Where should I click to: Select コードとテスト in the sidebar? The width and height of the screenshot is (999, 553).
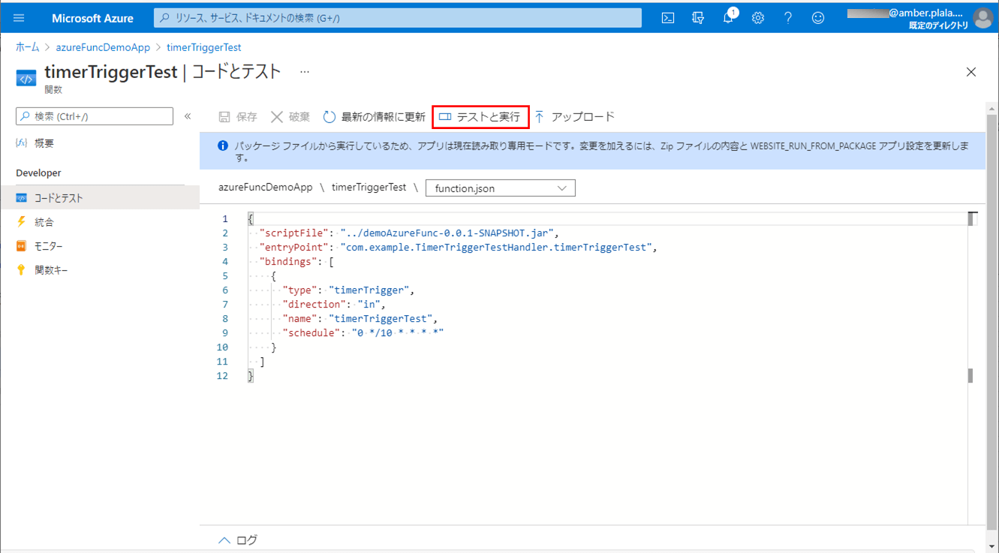100,198
